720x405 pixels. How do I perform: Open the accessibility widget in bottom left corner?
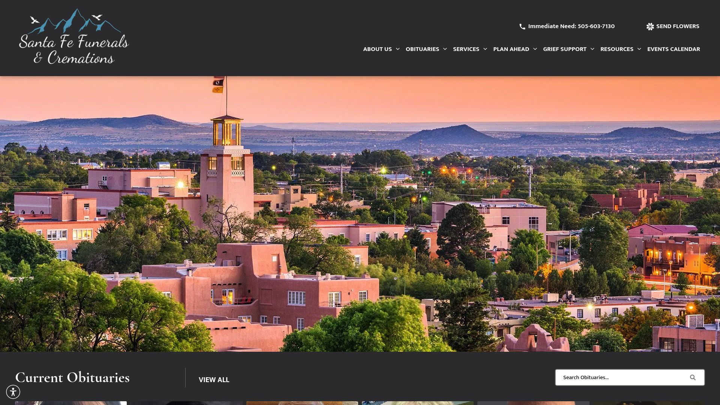click(x=13, y=391)
